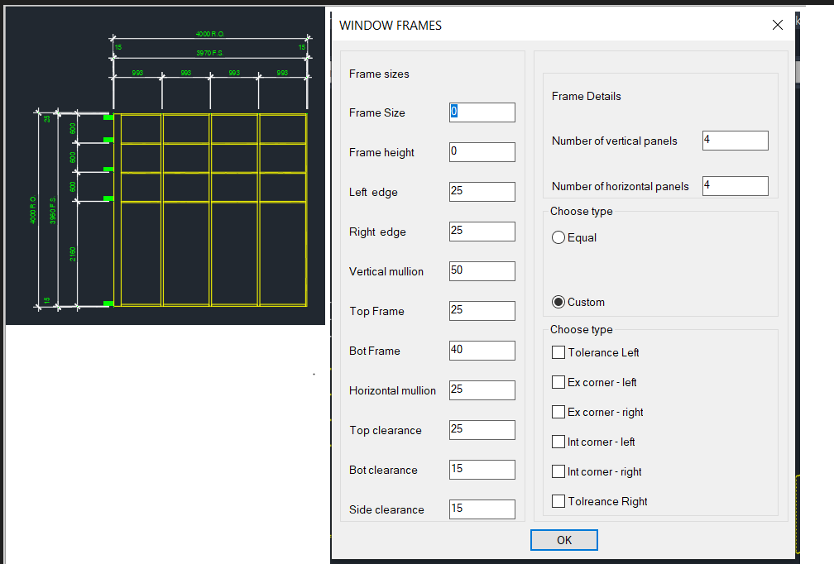Image resolution: width=834 pixels, height=564 pixels.
Task: Click the Horizontal mullion input box
Action: click(x=482, y=390)
